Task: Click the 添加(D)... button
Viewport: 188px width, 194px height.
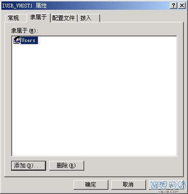Action: tap(28, 166)
